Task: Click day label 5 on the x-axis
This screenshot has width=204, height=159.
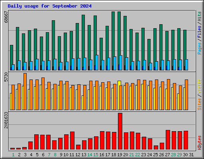Action: (37, 155)
